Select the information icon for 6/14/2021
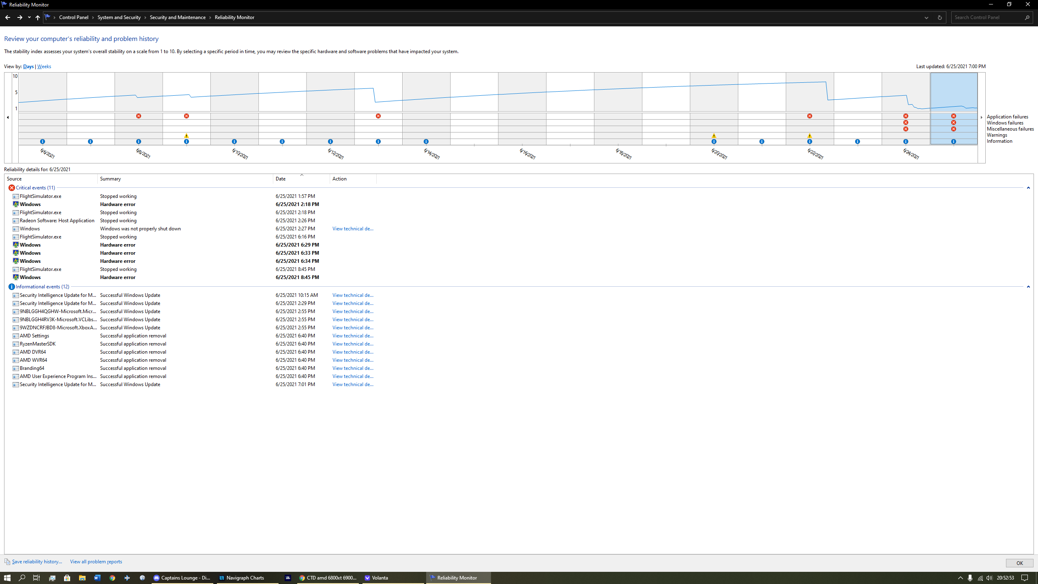This screenshot has width=1038, height=584. point(426,142)
